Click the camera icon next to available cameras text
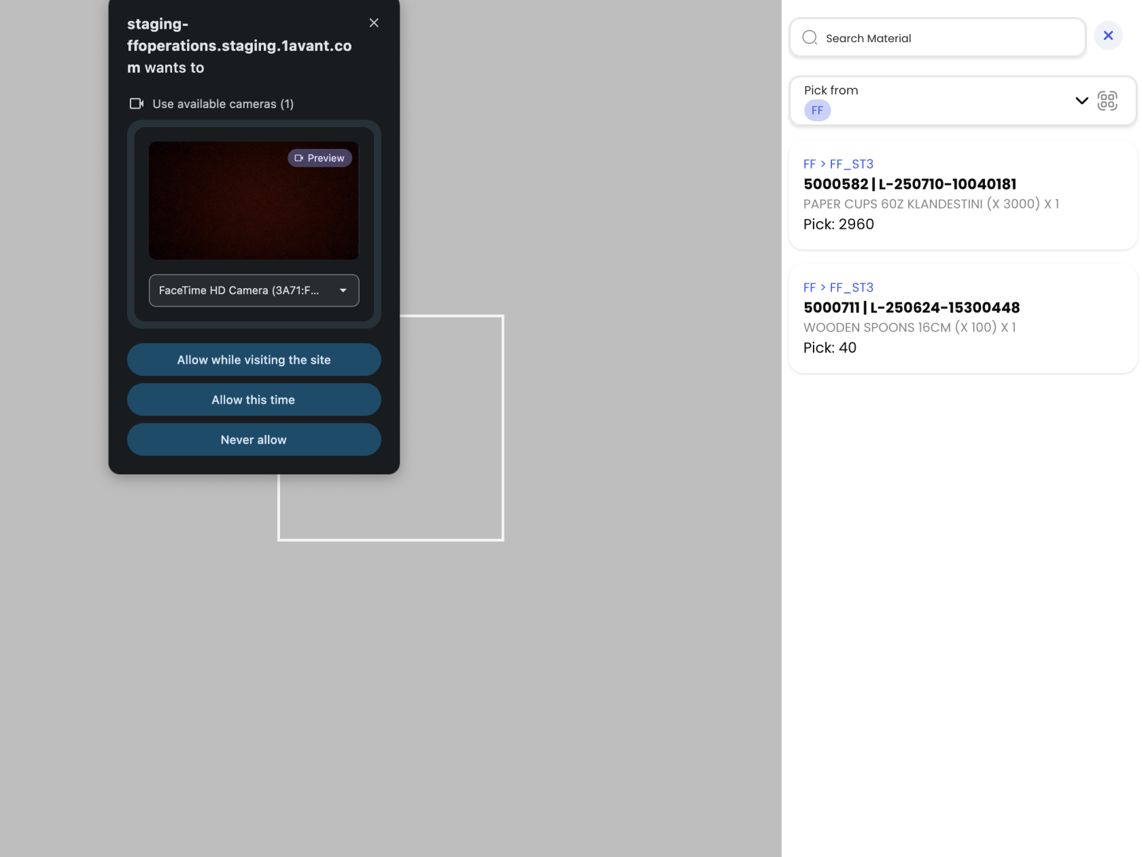The image size is (1142, 857). (136, 103)
